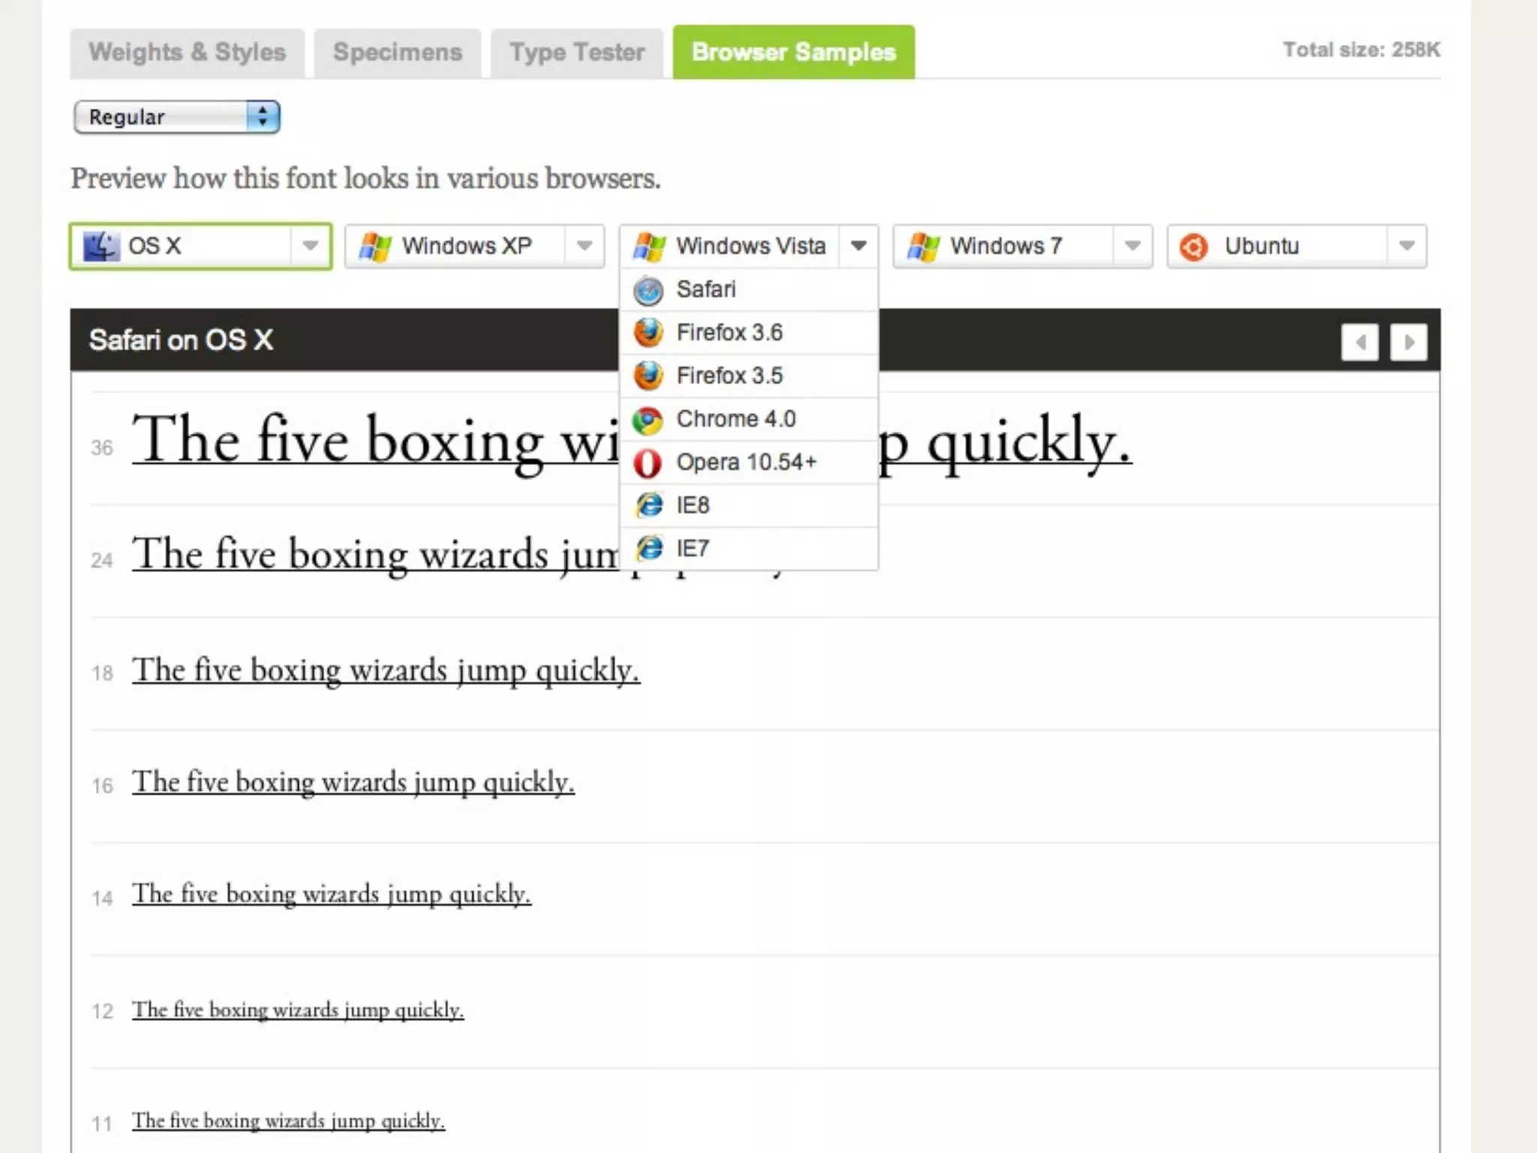The width and height of the screenshot is (1537, 1153).
Task: Click the Firefox 3.6 browser icon
Action: click(x=648, y=333)
